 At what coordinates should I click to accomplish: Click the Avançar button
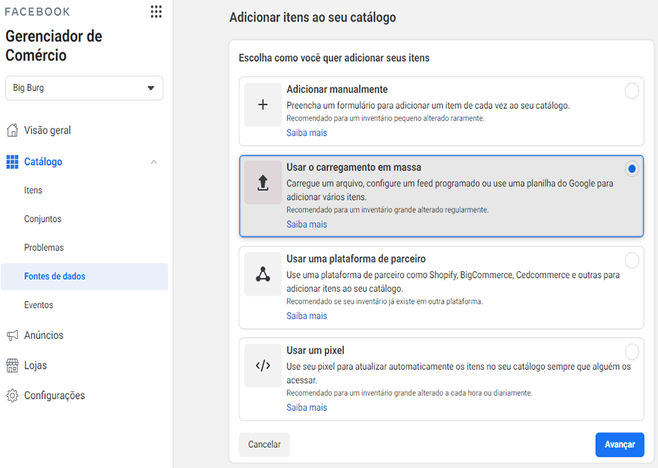[620, 444]
